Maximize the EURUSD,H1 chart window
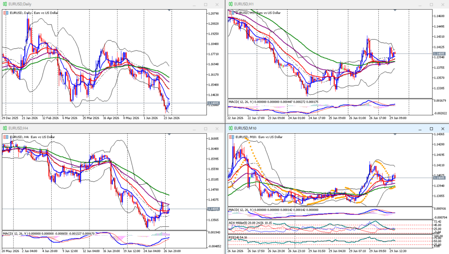Viewport: 449px width, 254px height. click(x=431, y=4)
